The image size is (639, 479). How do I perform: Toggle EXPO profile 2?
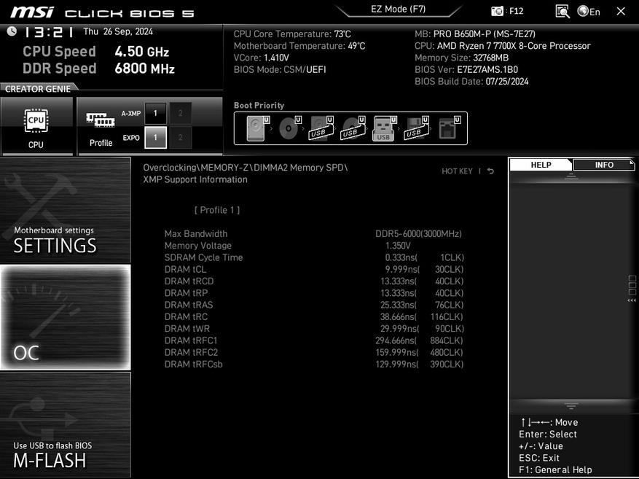pos(181,137)
